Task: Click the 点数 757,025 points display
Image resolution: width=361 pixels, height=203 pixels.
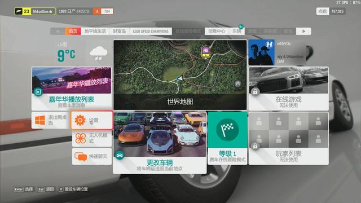Action: 331,11
